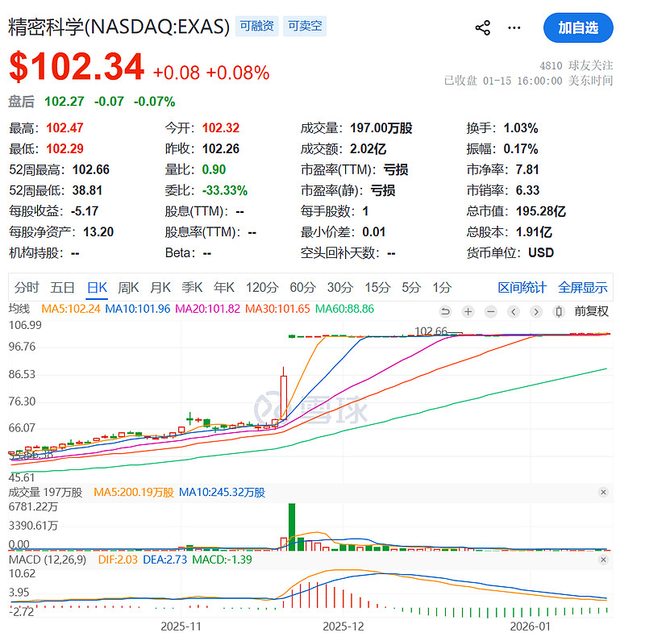
Task: Click the 可卖空 tag
Action: tap(305, 27)
